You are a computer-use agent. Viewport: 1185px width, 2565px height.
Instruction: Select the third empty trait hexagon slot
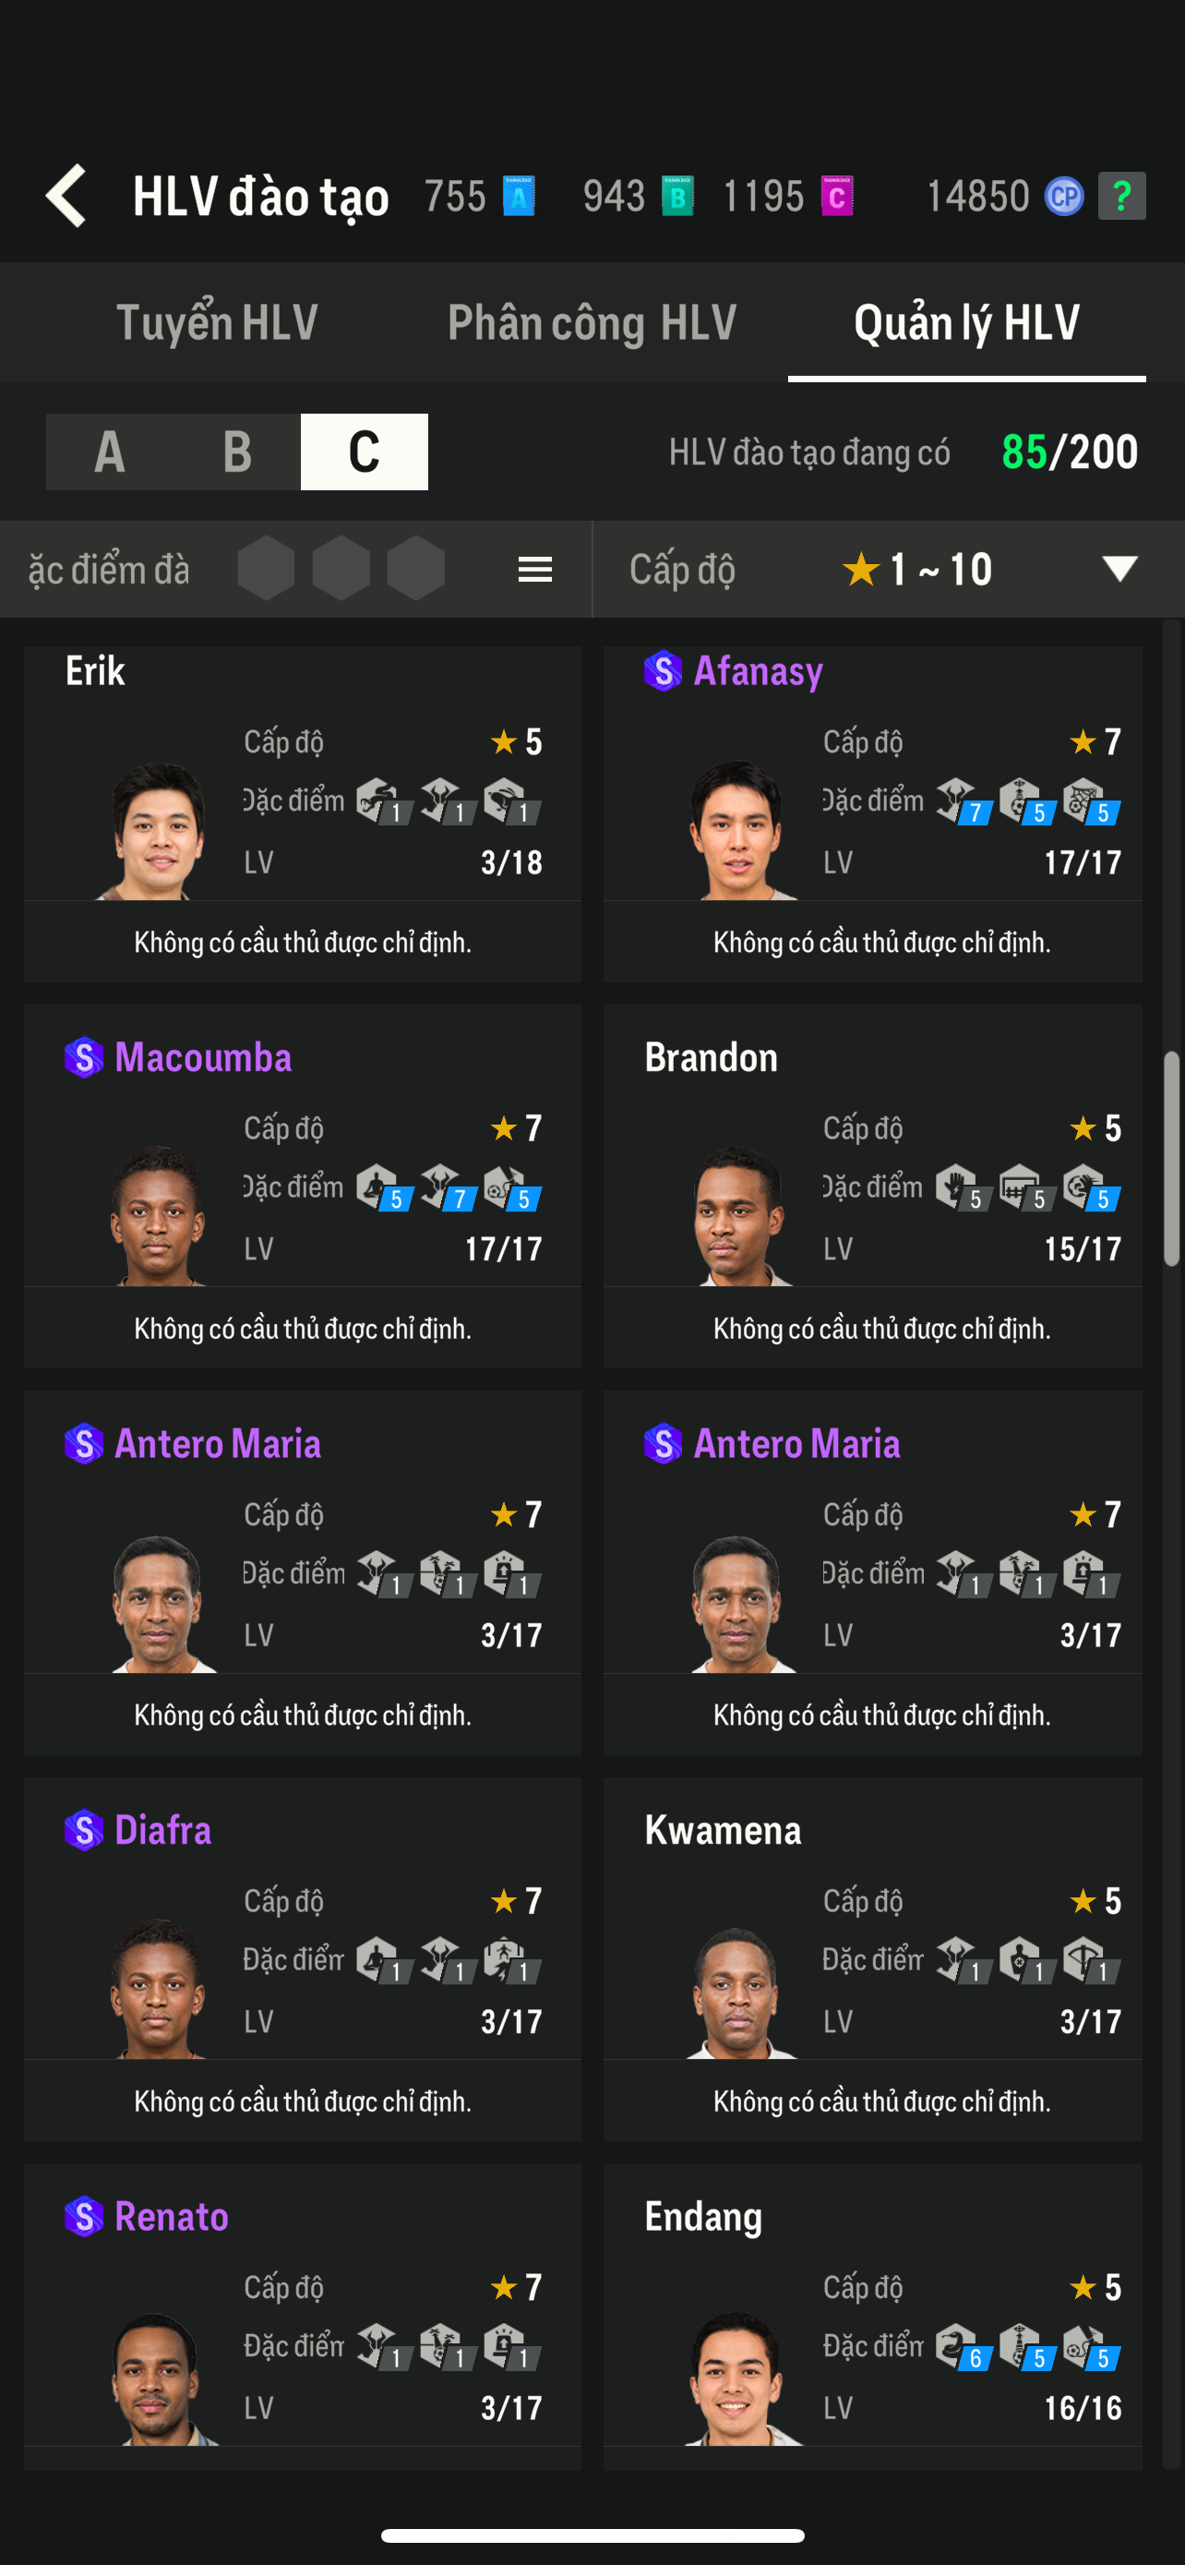(x=416, y=569)
